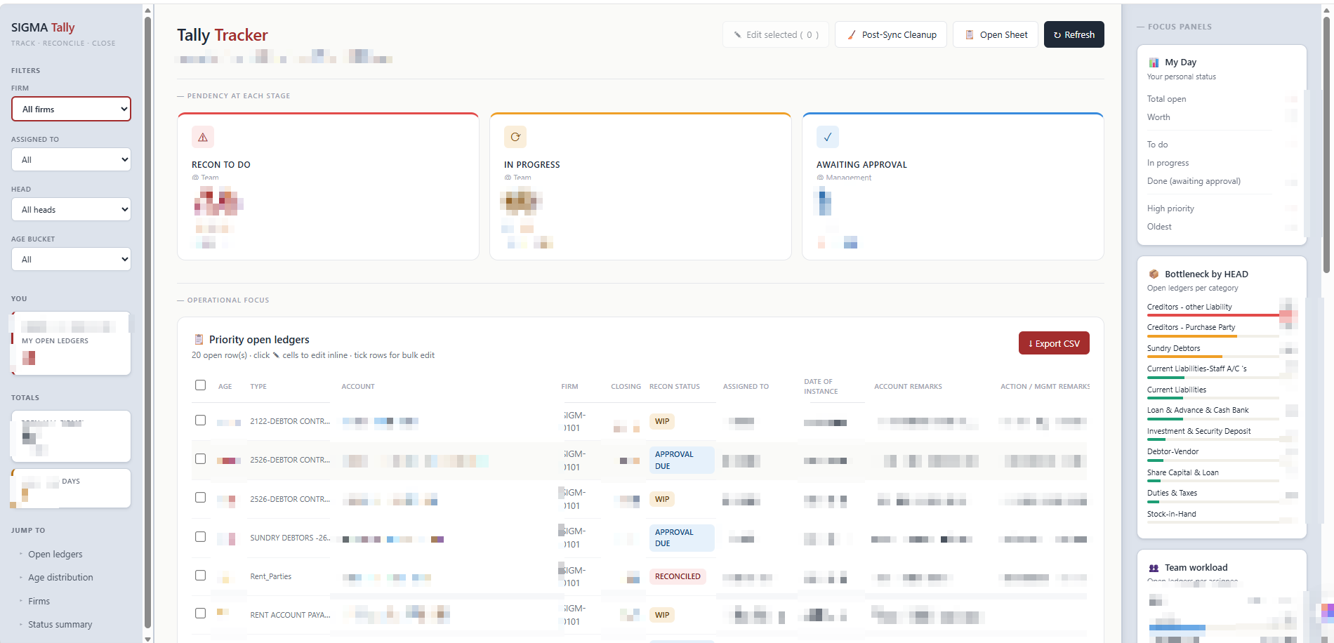Open the Assigned To dropdown
The image size is (1334, 643).
(x=72, y=159)
